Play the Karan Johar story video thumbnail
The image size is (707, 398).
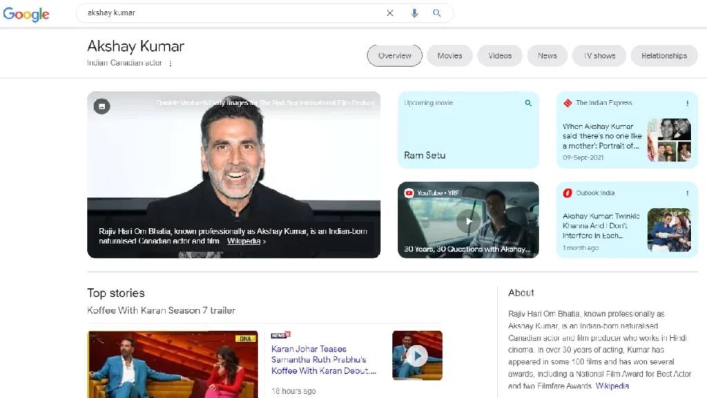pyautogui.click(x=417, y=356)
